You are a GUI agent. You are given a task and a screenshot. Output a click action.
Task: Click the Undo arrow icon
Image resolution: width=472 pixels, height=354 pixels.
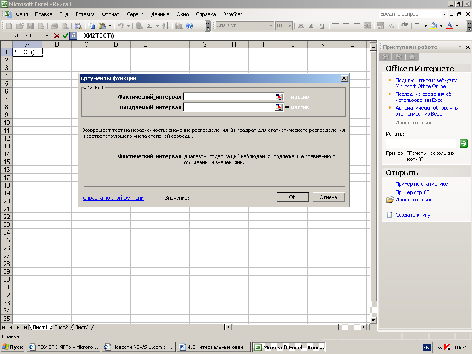coord(121,26)
